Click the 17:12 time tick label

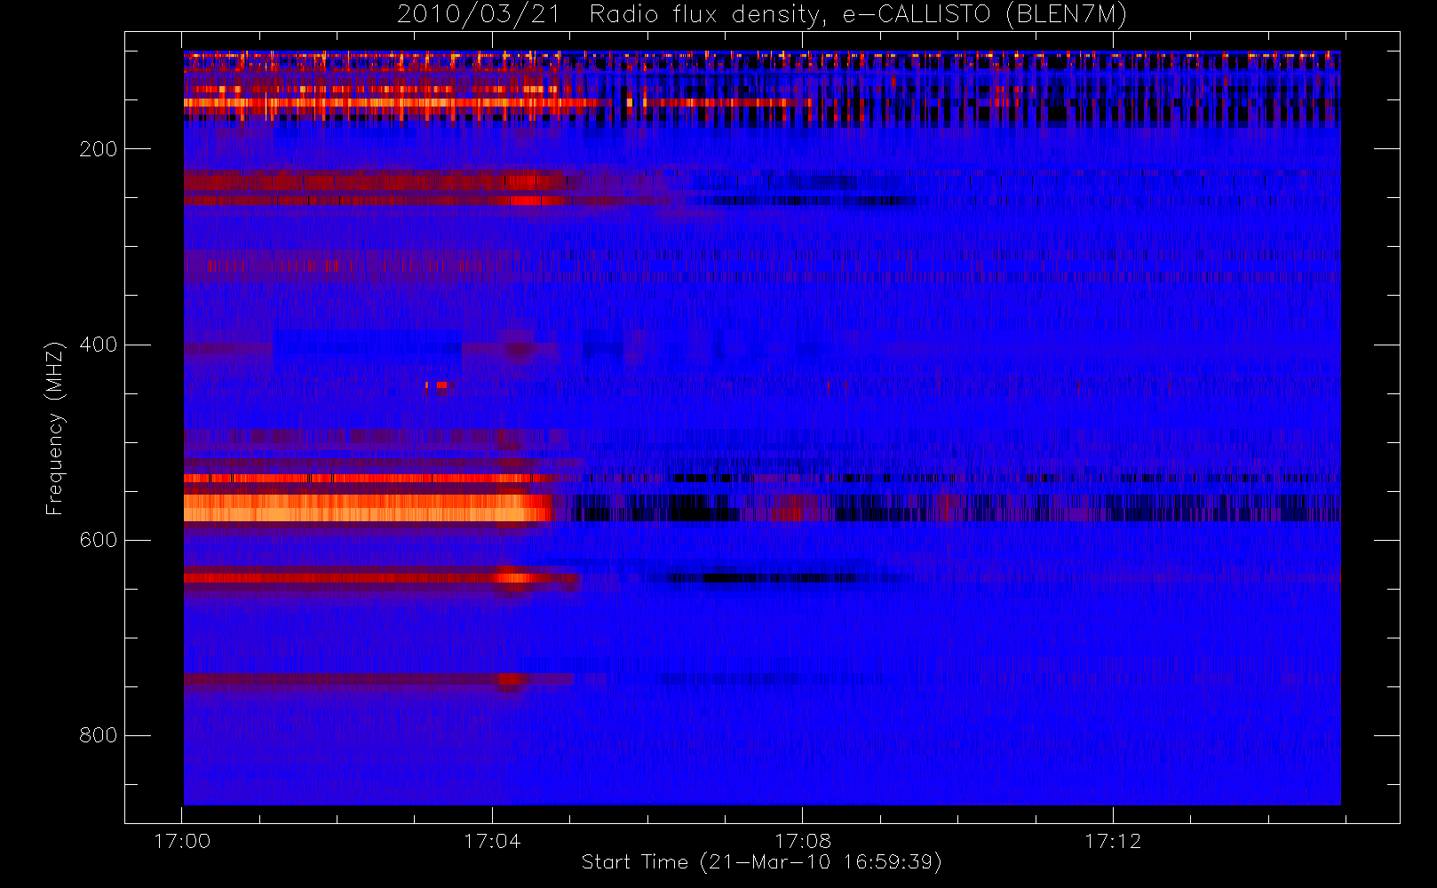click(1113, 841)
